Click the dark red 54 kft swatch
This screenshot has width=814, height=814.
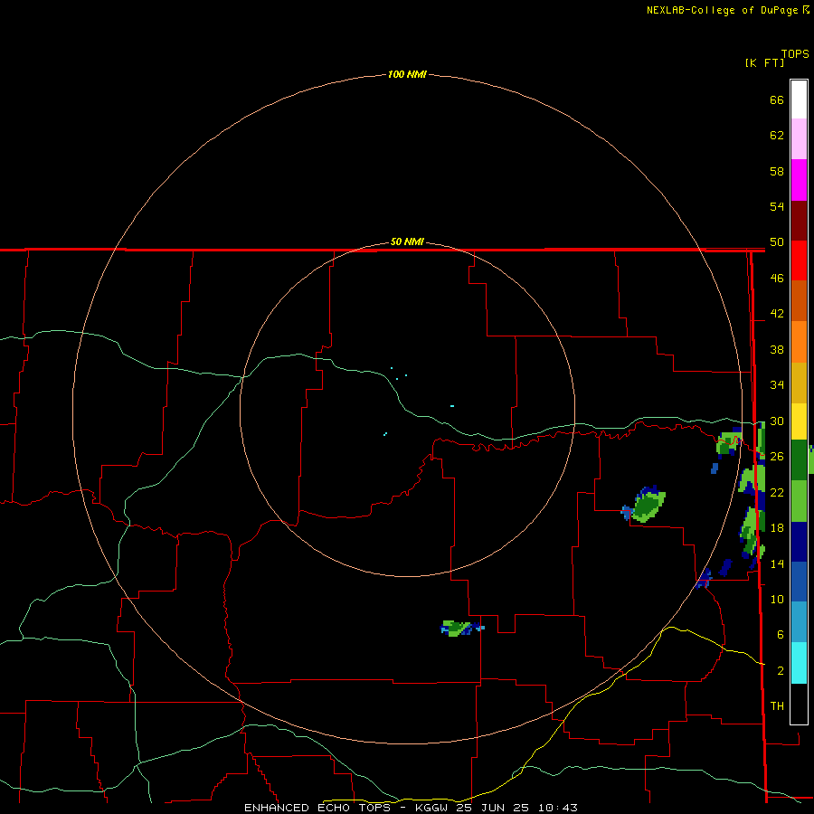799,221
